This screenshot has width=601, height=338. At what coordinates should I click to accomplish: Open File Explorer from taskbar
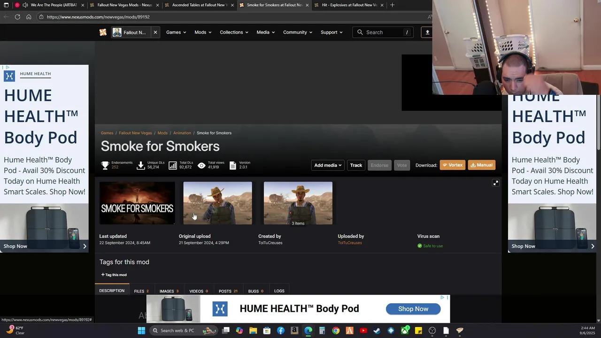pyautogui.click(x=253, y=330)
